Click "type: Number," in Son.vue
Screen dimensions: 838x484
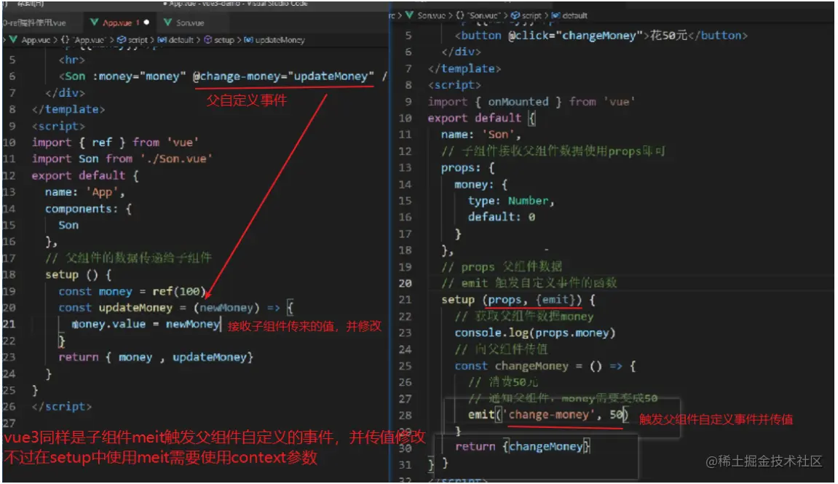(511, 201)
